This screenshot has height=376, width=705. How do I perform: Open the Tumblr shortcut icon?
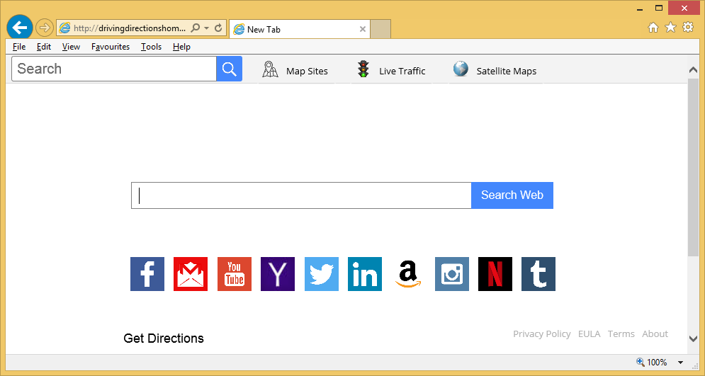click(x=538, y=274)
